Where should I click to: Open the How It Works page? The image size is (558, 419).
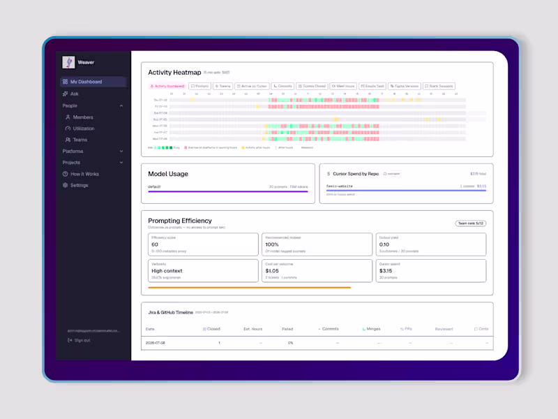tap(84, 174)
